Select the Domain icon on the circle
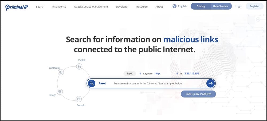267x121 pixels. [x=78, y=99]
